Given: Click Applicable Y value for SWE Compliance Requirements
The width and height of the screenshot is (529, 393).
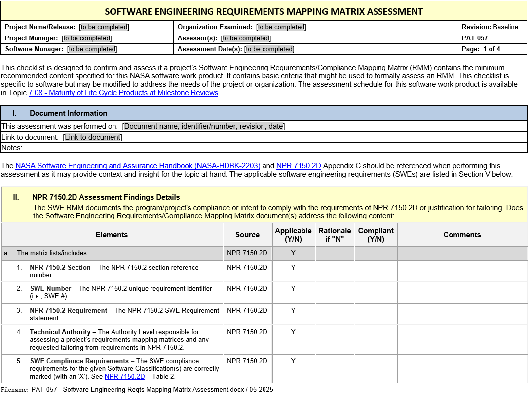Looking at the screenshot, I should [x=293, y=361].
